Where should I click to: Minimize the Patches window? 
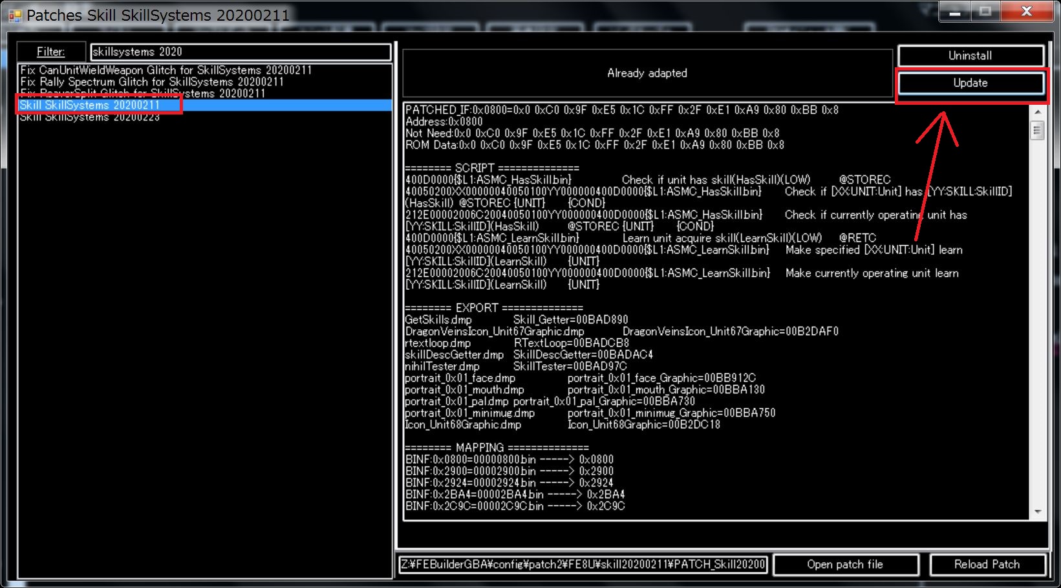coord(956,12)
